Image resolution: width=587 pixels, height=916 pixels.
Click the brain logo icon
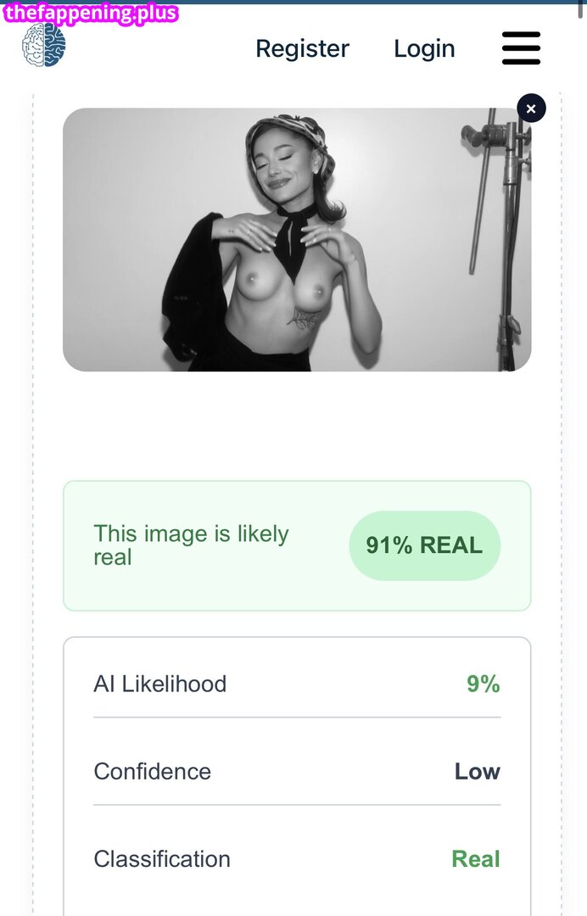[44, 45]
